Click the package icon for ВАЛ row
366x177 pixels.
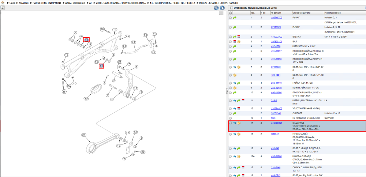[239, 42]
